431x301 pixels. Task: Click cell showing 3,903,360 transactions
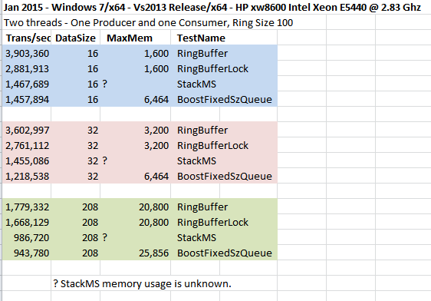click(x=27, y=53)
